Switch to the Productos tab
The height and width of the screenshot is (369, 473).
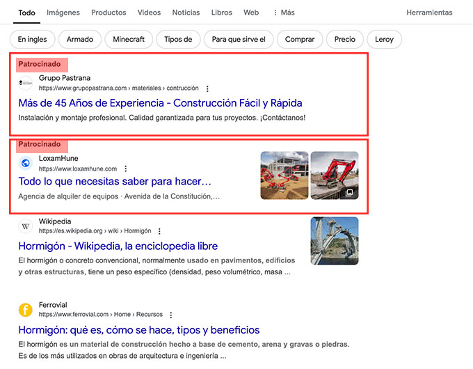[109, 13]
